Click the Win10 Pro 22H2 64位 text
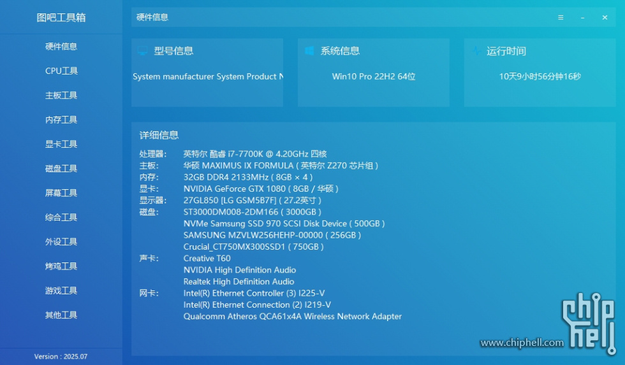 coord(374,76)
